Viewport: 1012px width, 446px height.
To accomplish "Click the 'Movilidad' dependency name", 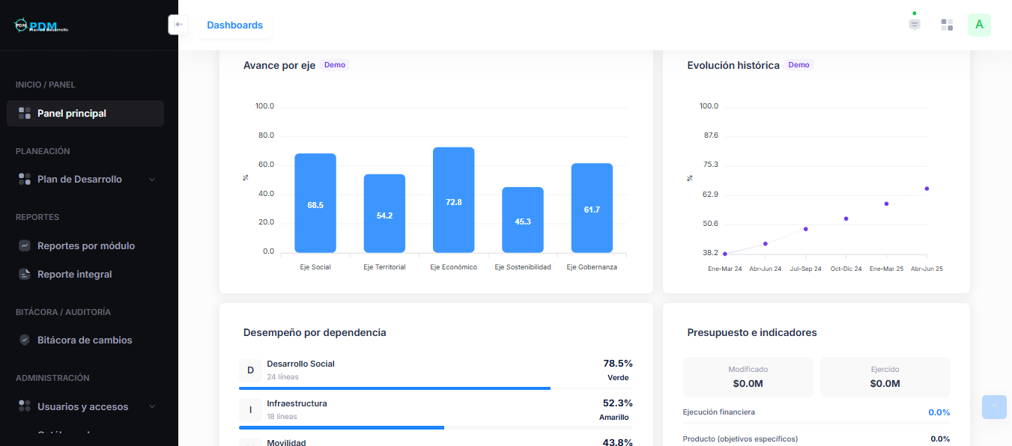I will [x=286, y=442].
